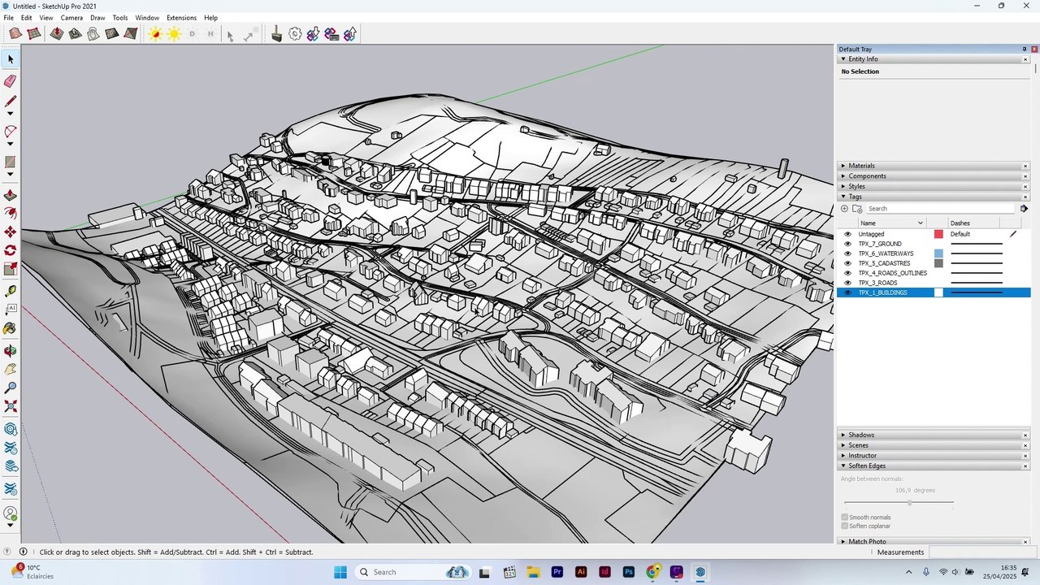Select the Paint Bucket tool
The width and height of the screenshot is (1040, 585).
(11, 329)
